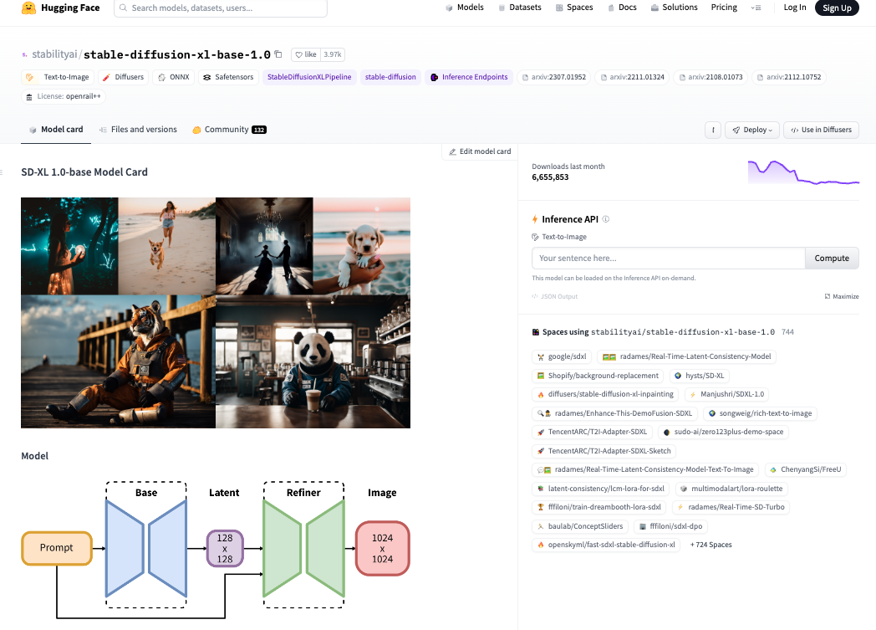Open the google/sdxl space
Image resolution: width=876 pixels, height=630 pixels.
click(x=562, y=356)
